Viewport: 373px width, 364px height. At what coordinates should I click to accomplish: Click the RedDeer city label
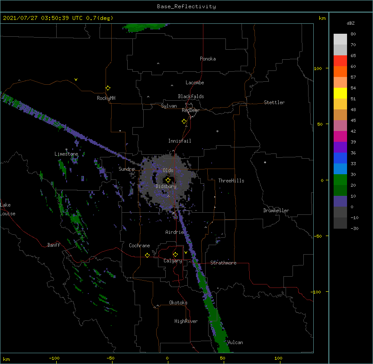pyautogui.click(x=190, y=110)
